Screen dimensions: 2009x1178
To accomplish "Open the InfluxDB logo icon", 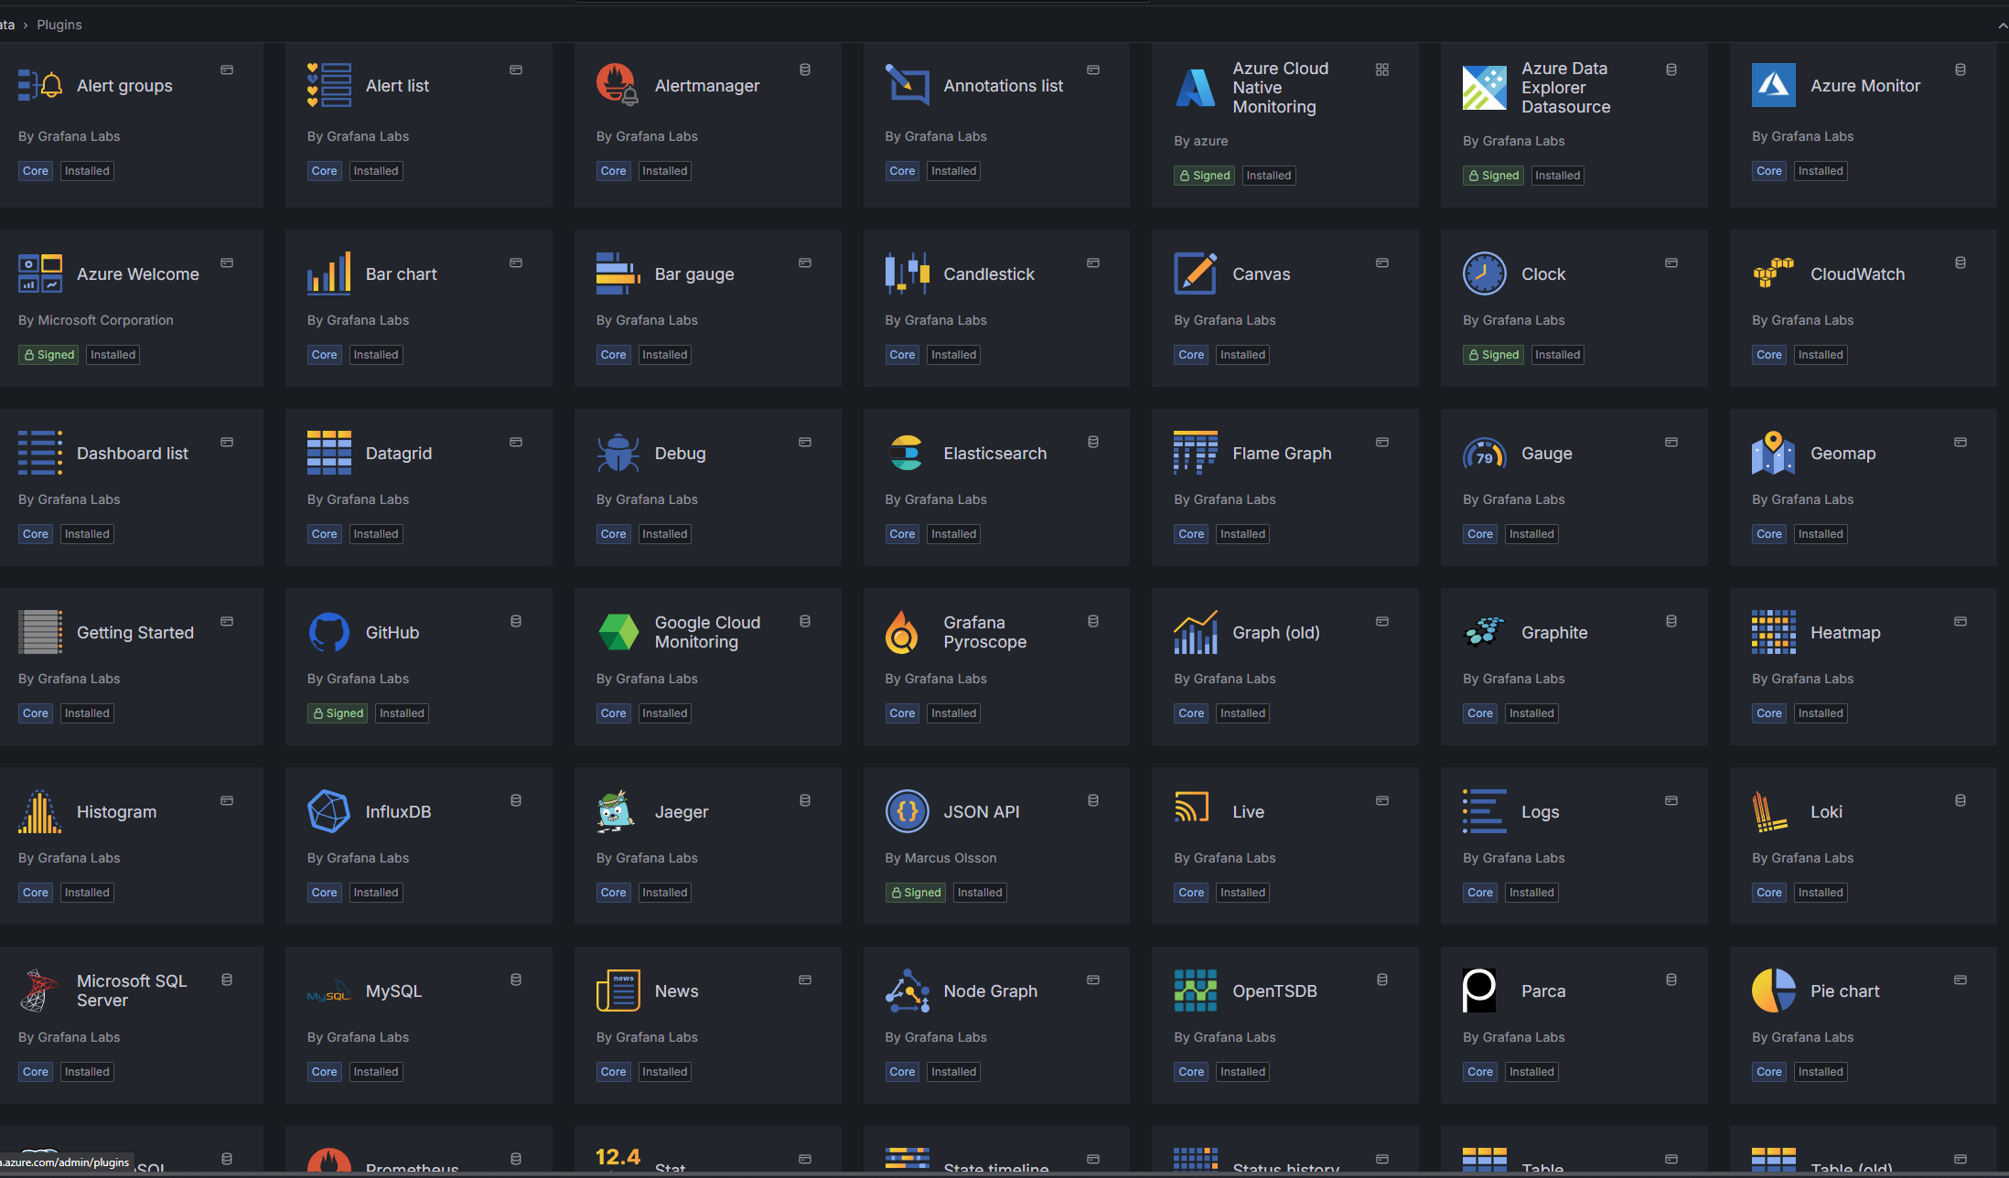I will 329,811.
